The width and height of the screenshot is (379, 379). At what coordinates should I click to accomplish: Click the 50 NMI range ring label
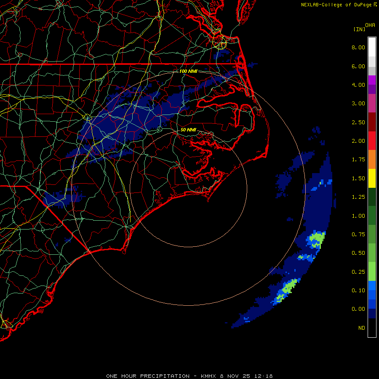pos(188,130)
